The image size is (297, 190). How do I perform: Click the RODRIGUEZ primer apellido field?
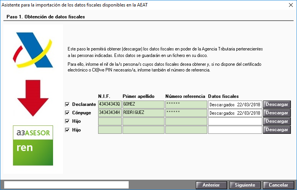pyautogui.click(x=144, y=113)
